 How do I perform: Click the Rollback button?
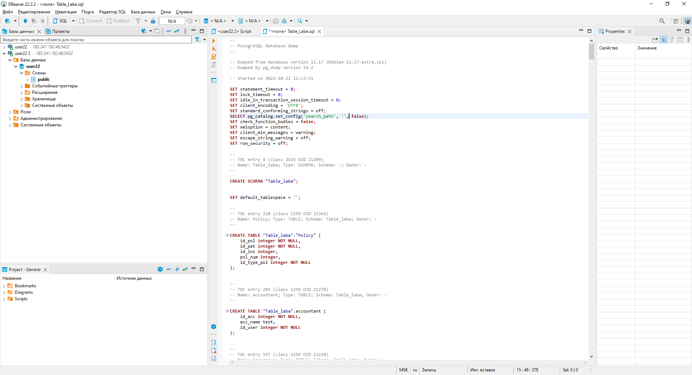click(118, 21)
